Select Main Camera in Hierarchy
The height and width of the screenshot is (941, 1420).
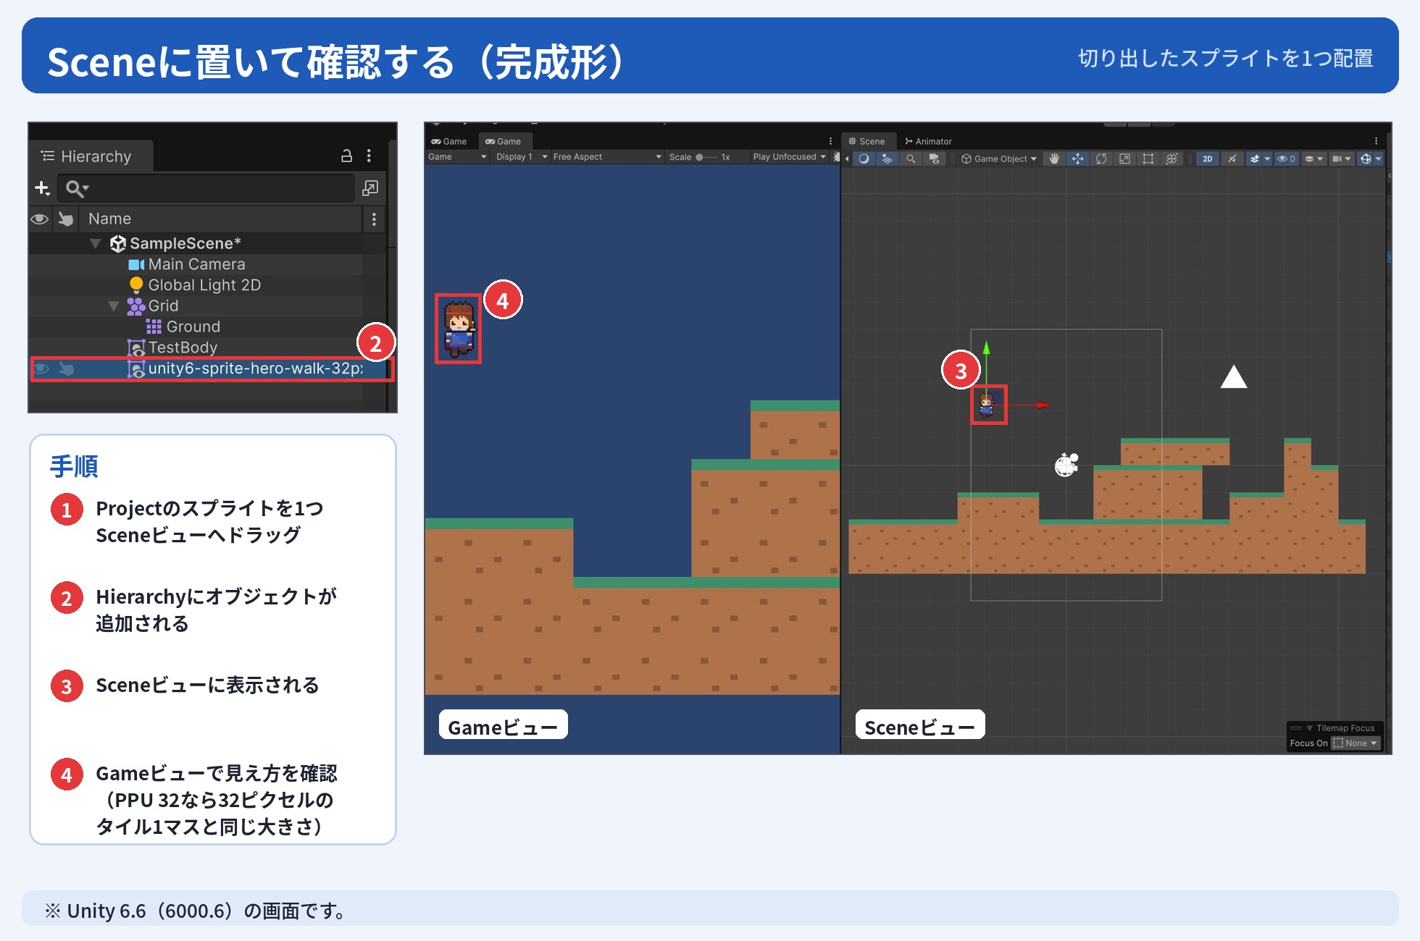click(x=196, y=264)
